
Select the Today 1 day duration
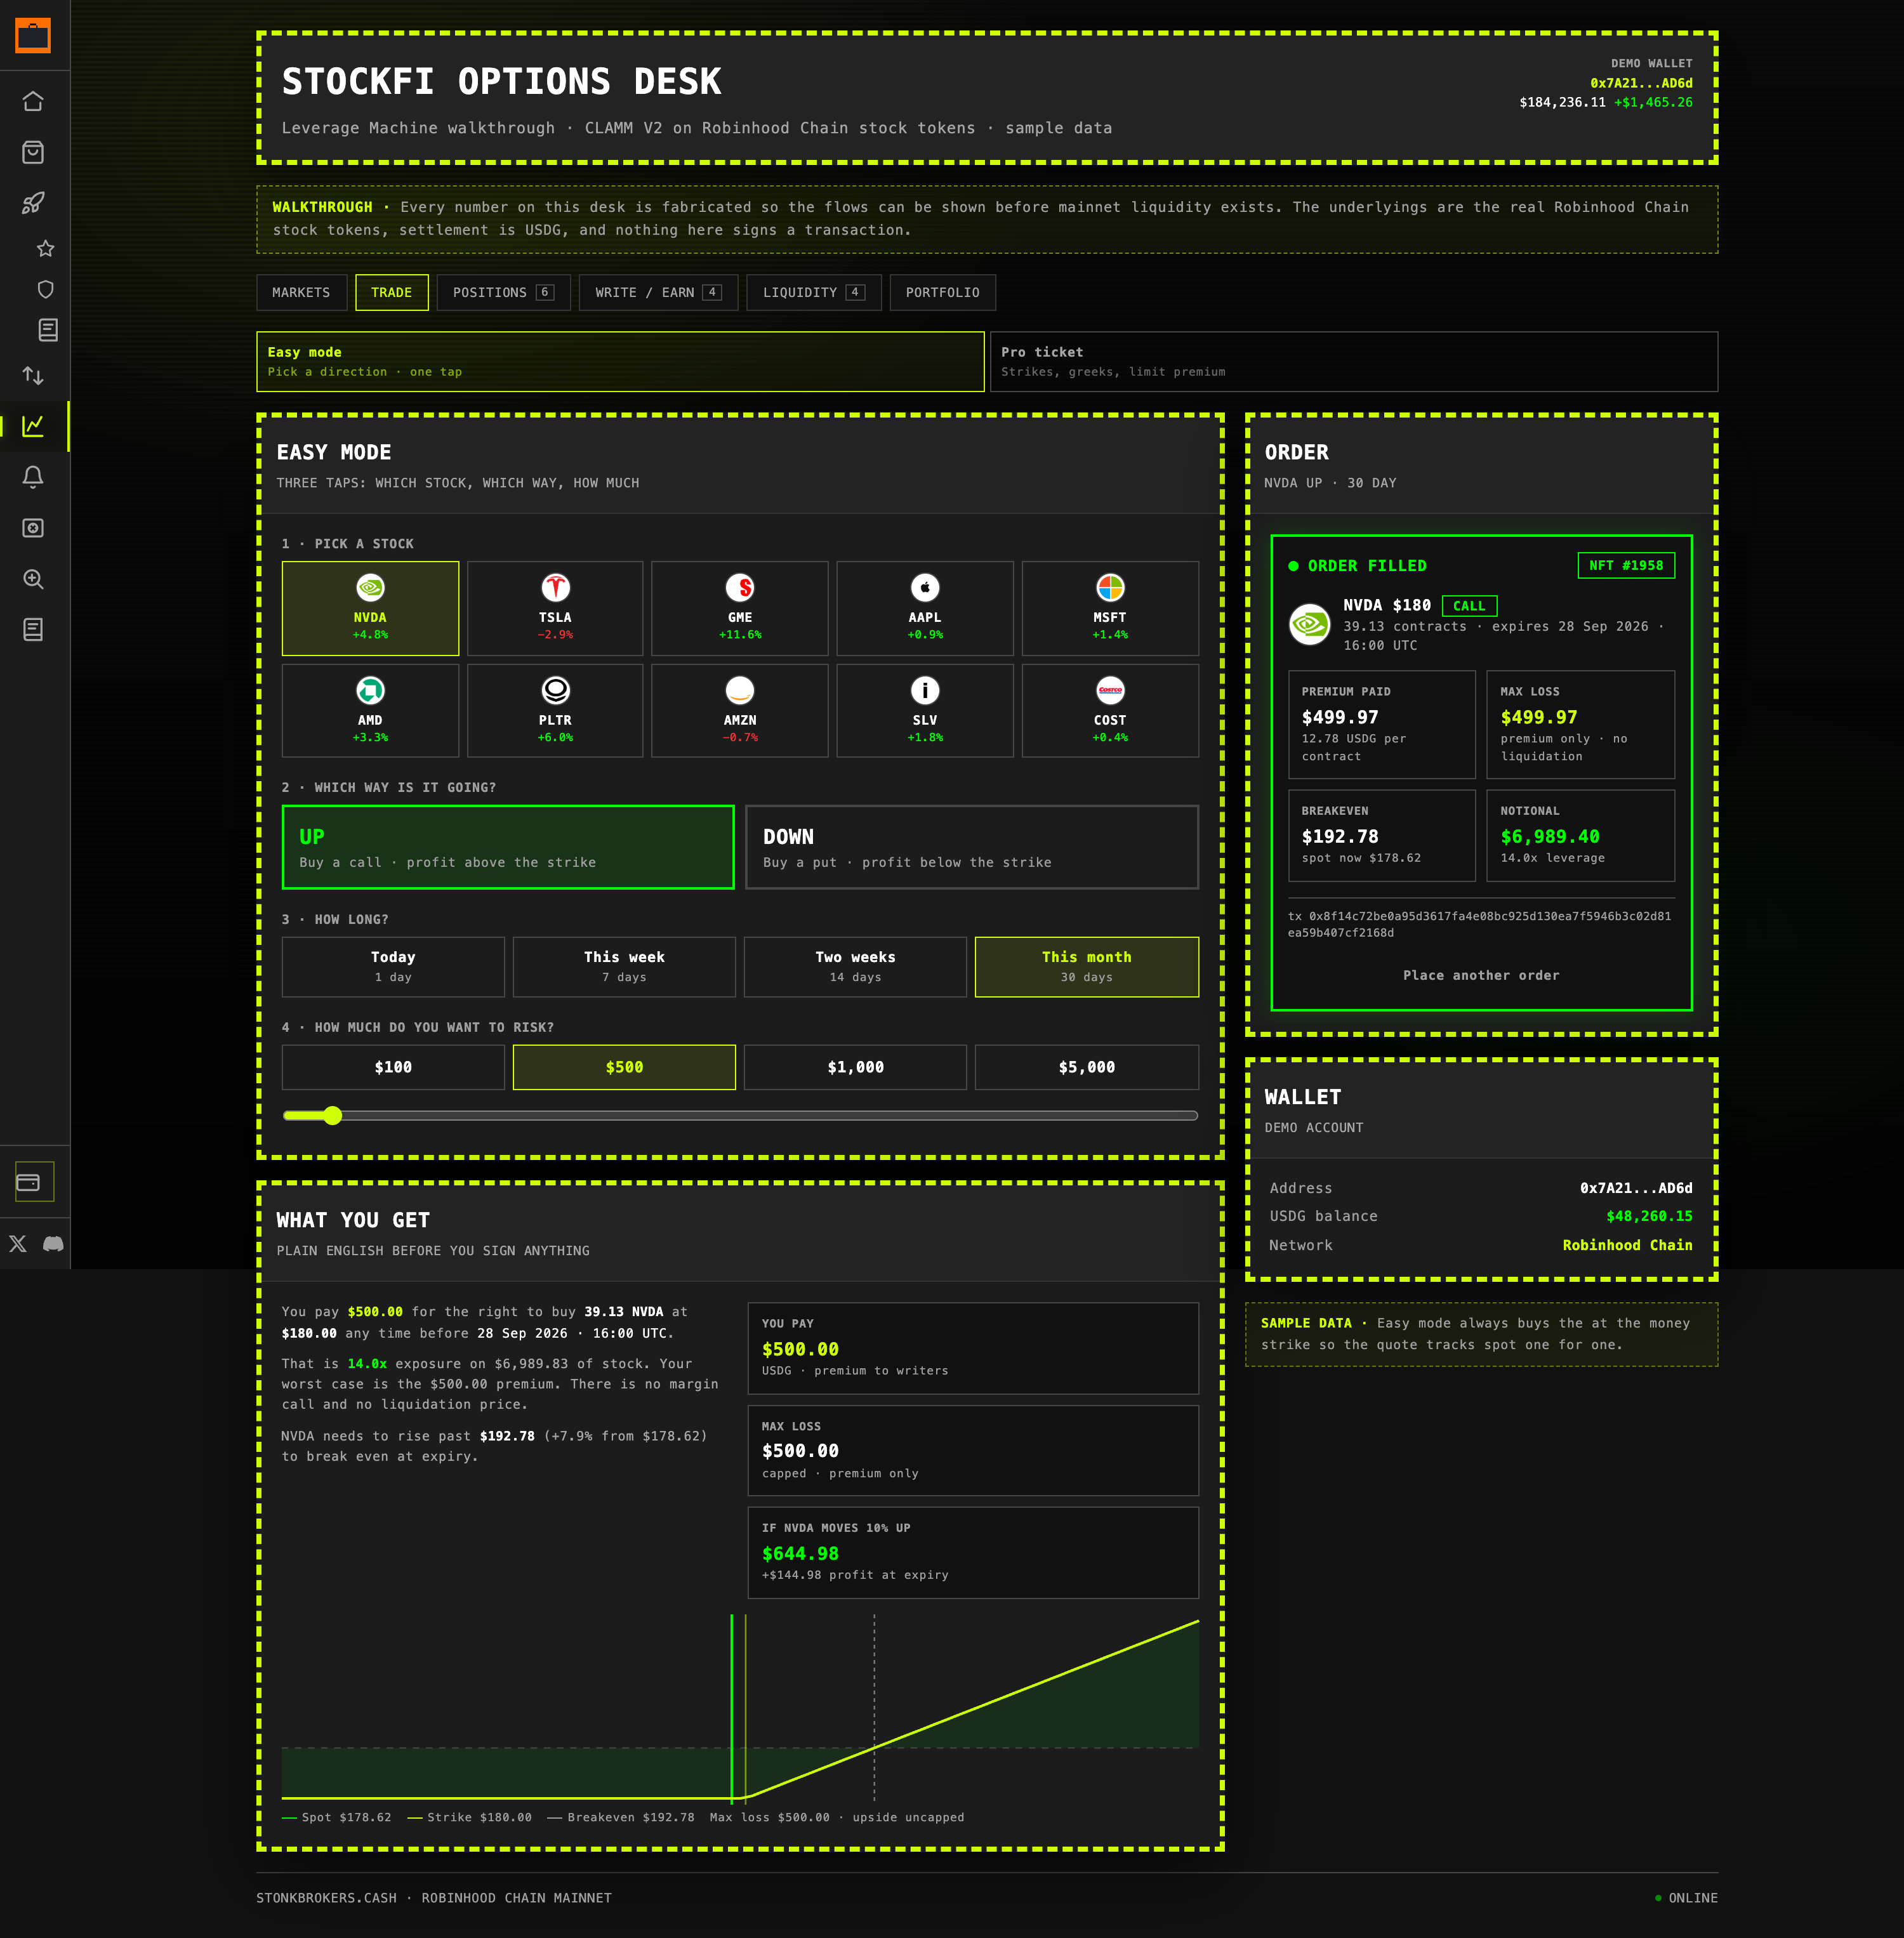coord(393,967)
